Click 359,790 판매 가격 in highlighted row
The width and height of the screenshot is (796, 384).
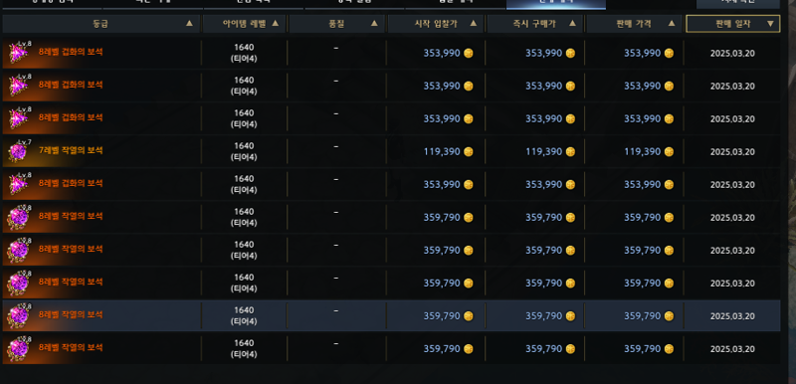click(x=642, y=316)
